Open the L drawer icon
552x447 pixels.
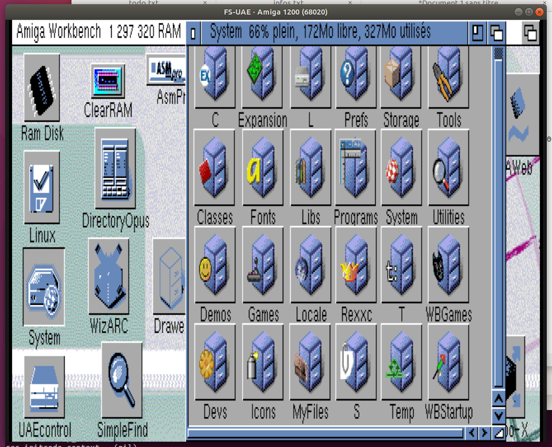(310, 77)
